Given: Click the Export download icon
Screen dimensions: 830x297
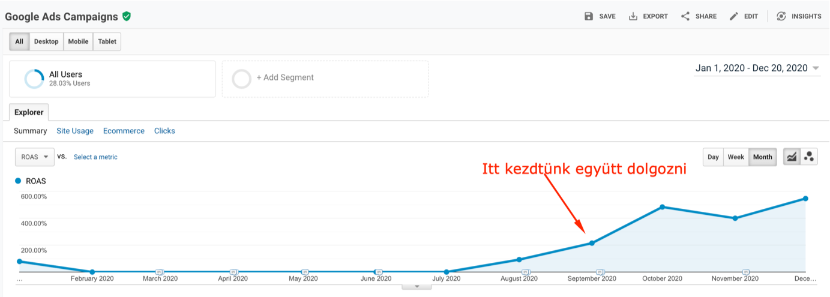Looking at the screenshot, I should [x=633, y=16].
